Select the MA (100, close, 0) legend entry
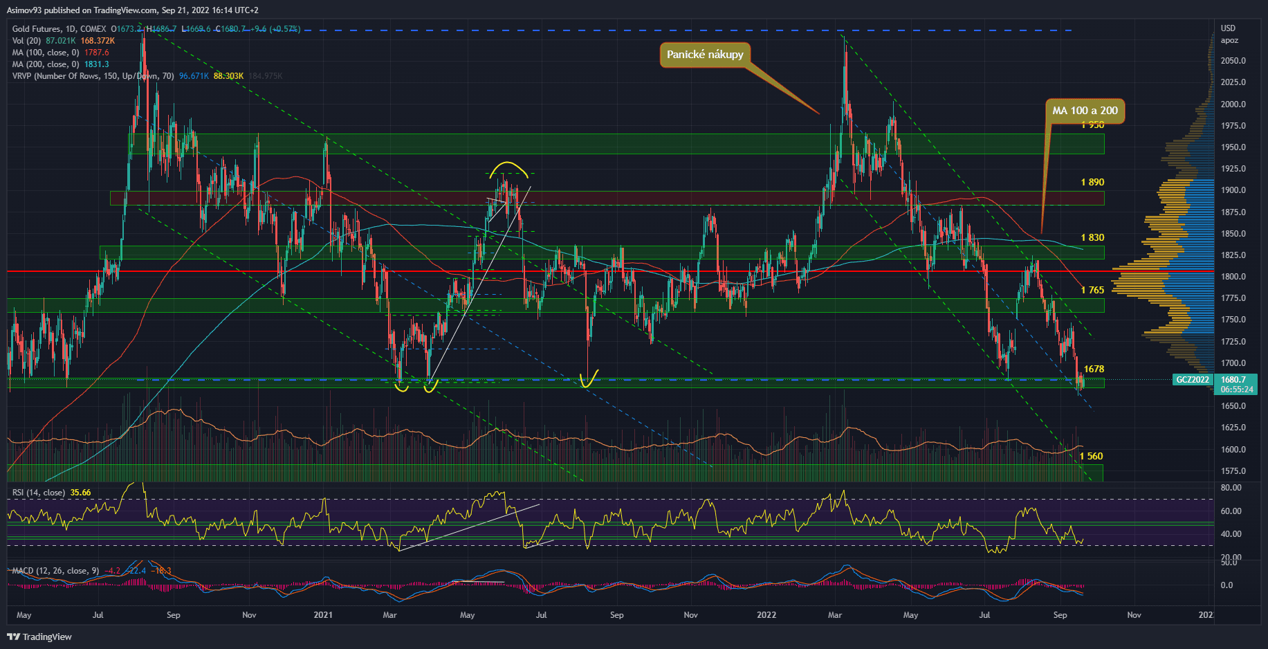The width and height of the screenshot is (1268, 649). tap(46, 53)
